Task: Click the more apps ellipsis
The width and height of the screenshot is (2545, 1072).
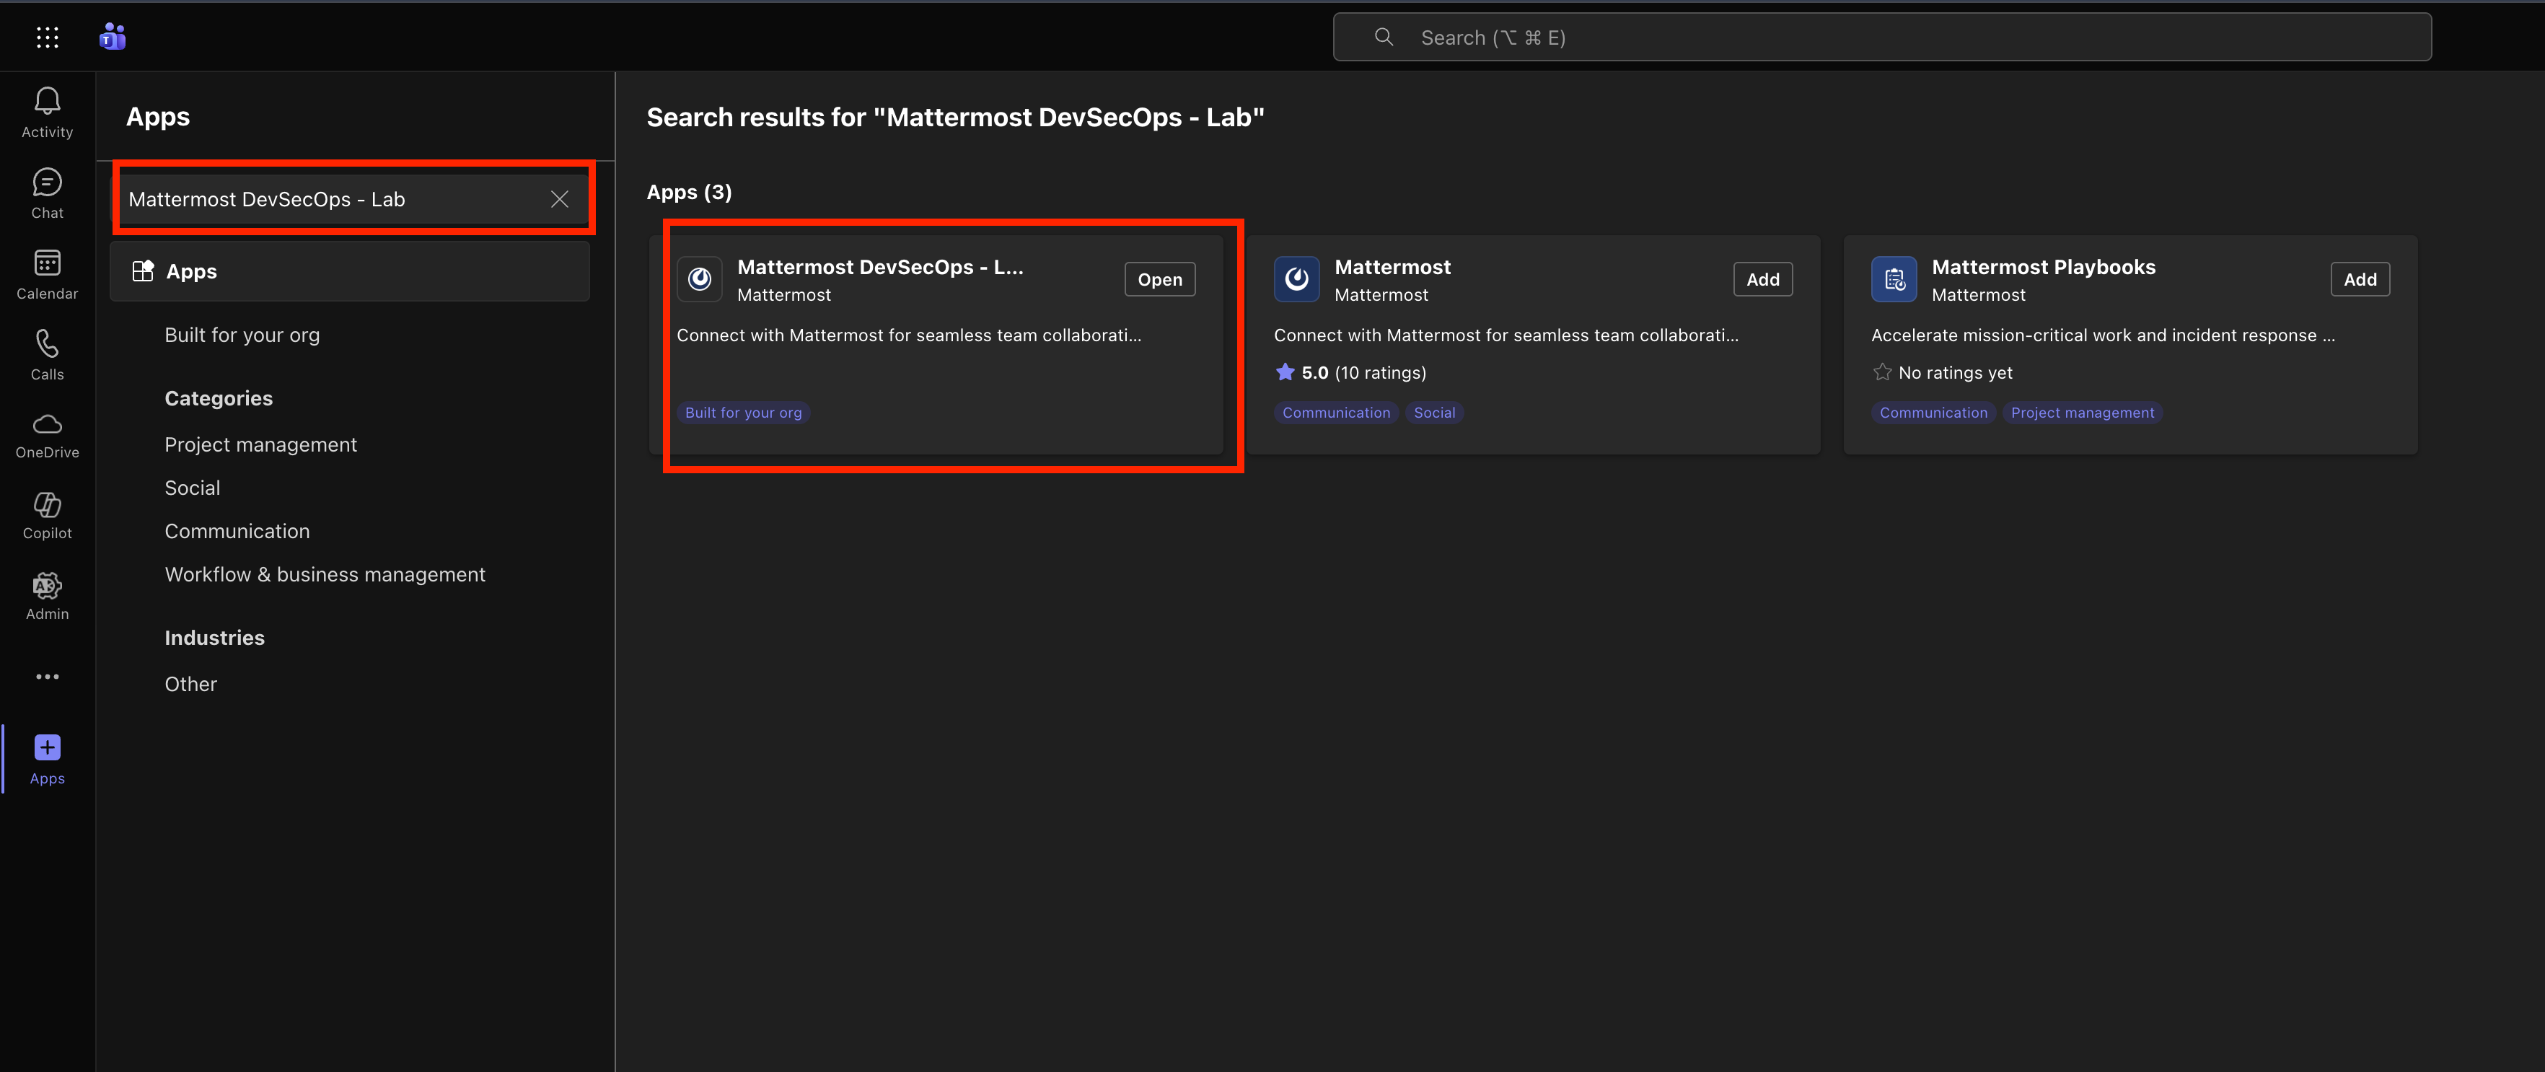Action: [x=46, y=676]
